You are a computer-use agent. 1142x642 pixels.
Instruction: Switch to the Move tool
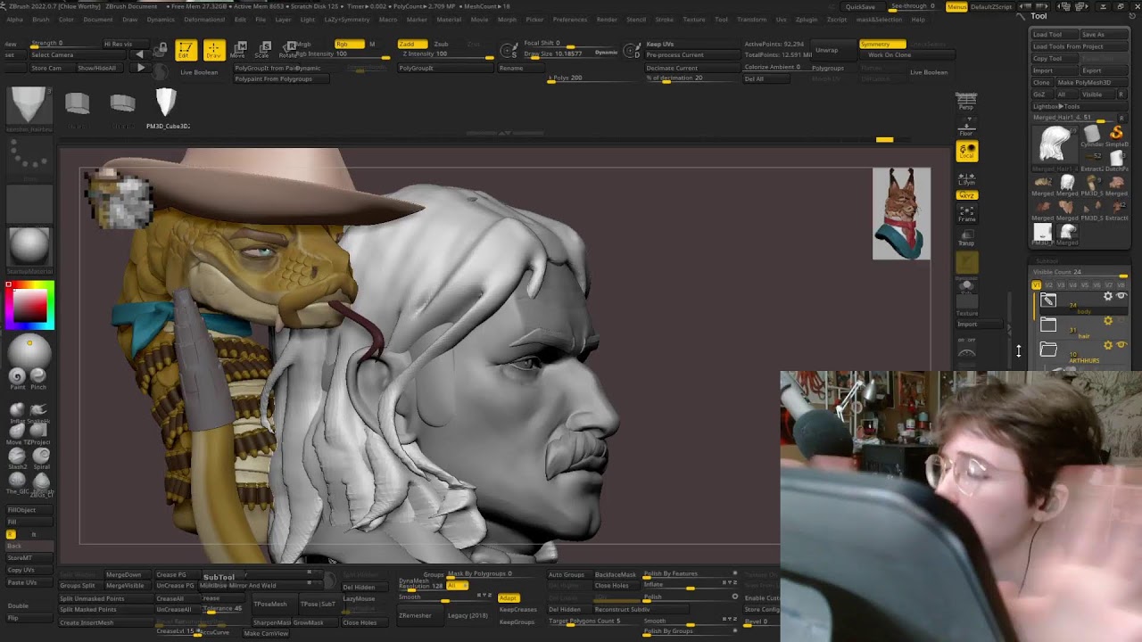click(239, 51)
